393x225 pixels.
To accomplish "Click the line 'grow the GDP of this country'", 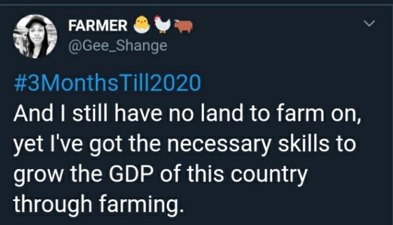I will tap(160, 175).
